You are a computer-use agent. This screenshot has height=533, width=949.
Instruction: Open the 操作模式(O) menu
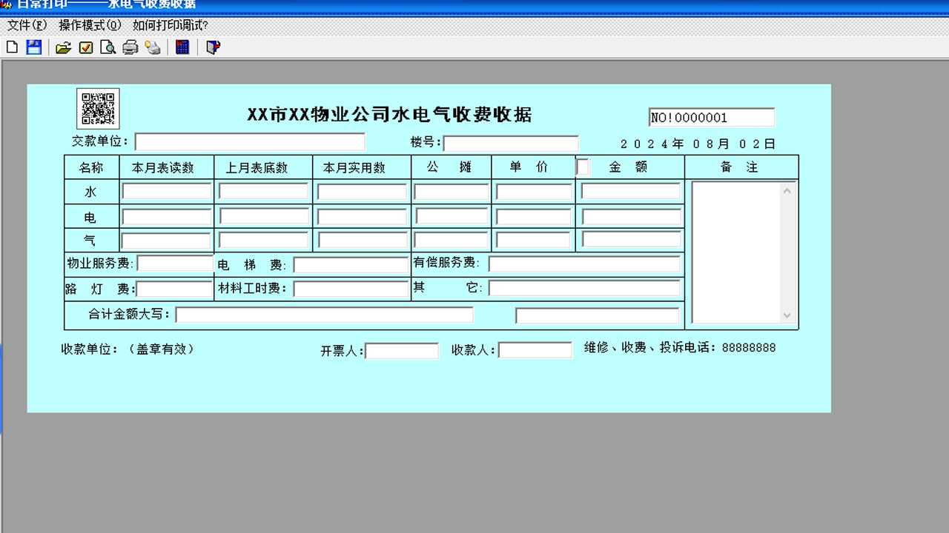87,24
